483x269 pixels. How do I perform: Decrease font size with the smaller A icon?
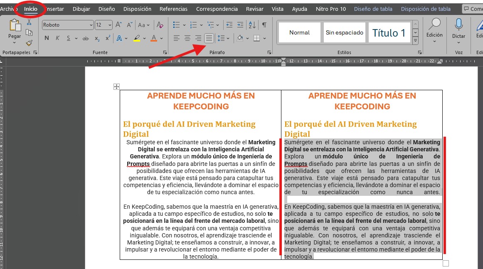[x=130, y=25]
